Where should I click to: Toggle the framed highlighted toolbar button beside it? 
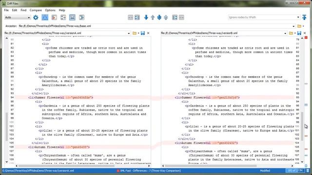[x=72, y=17]
